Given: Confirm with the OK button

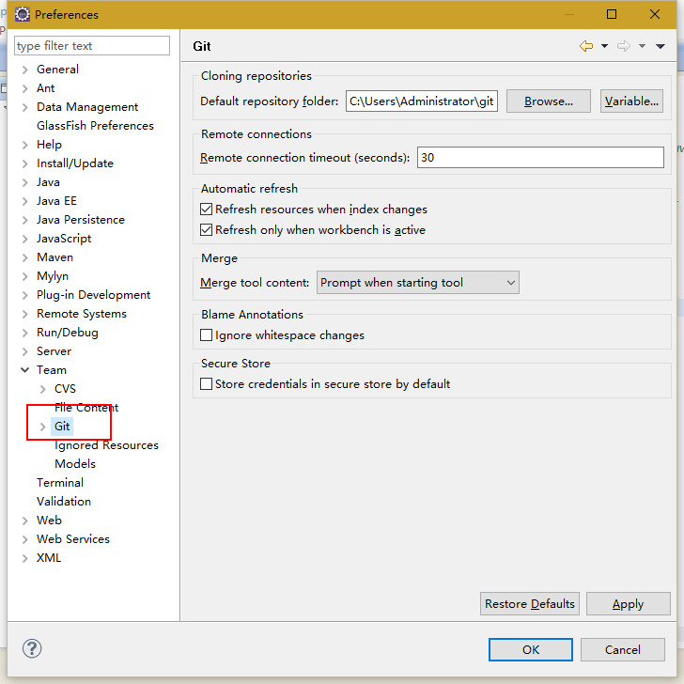Looking at the screenshot, I should pos(531,649).
